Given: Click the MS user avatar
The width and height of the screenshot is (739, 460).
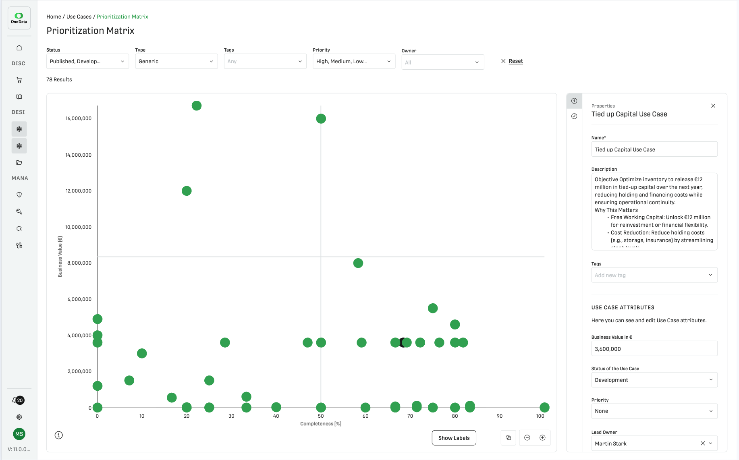Looking at the screenshot, I should [x=19, y=434].
